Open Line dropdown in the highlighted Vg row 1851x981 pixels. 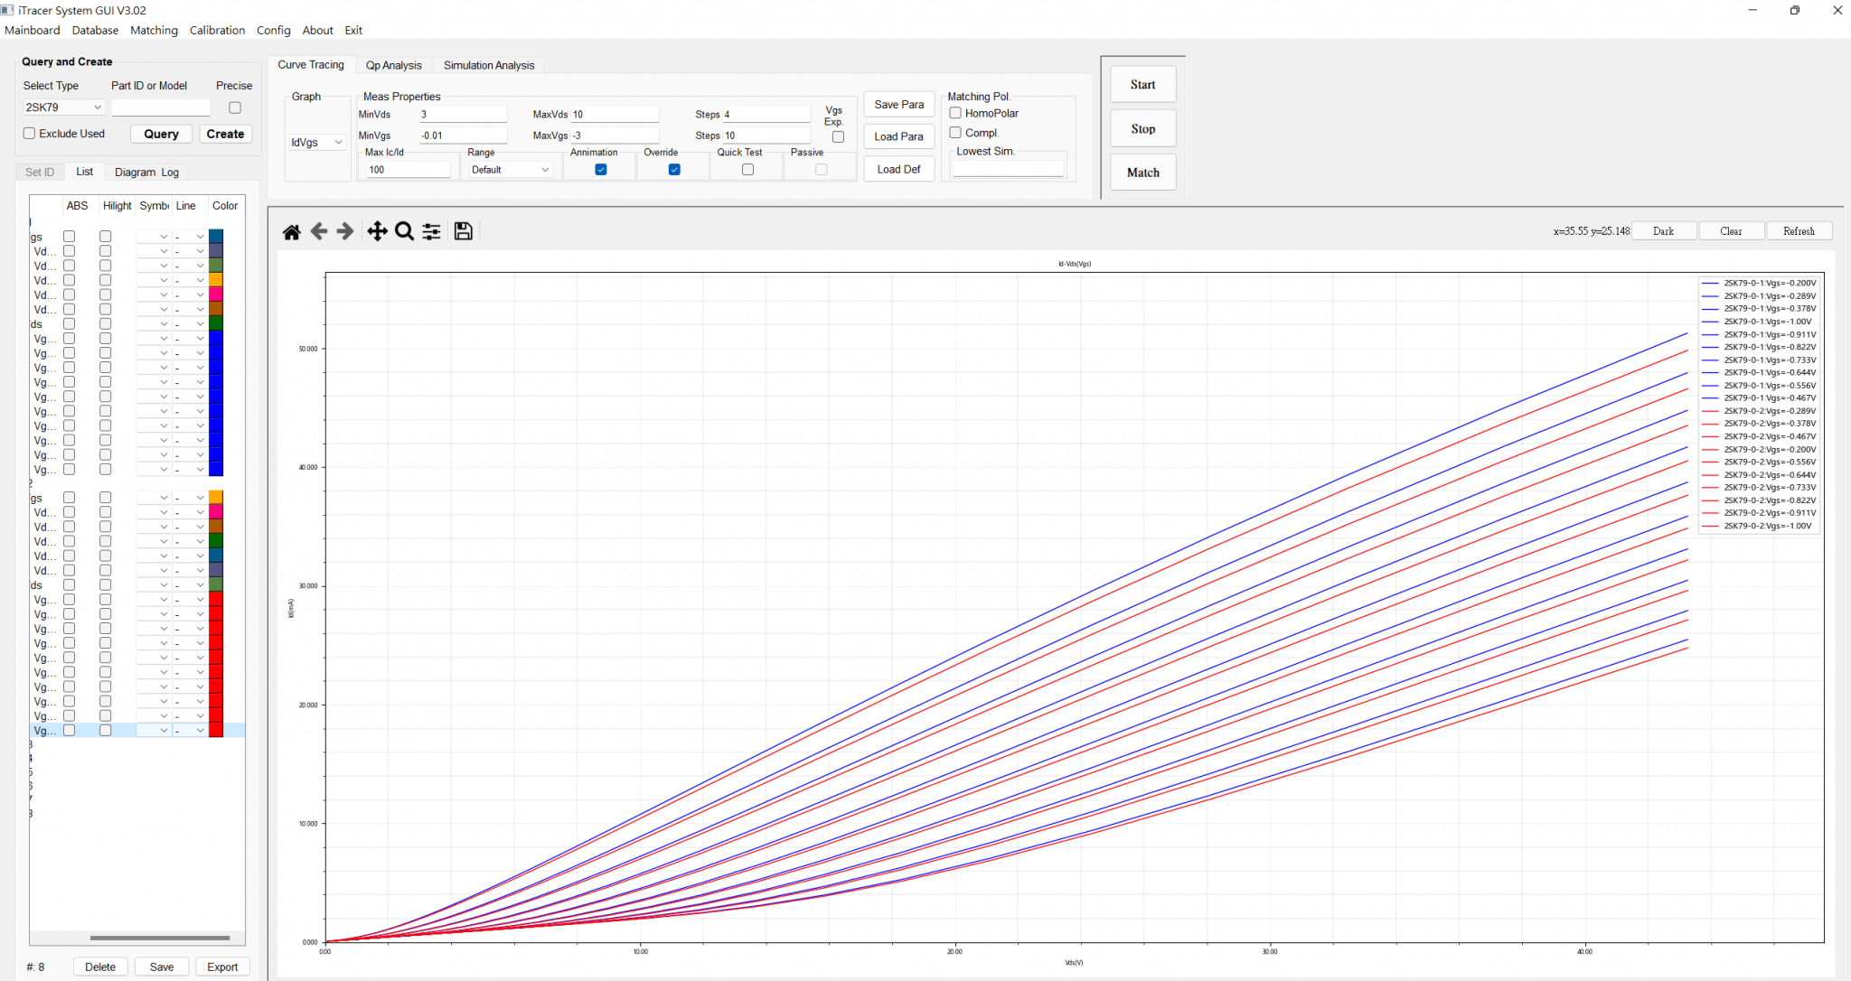click(190, 730)
